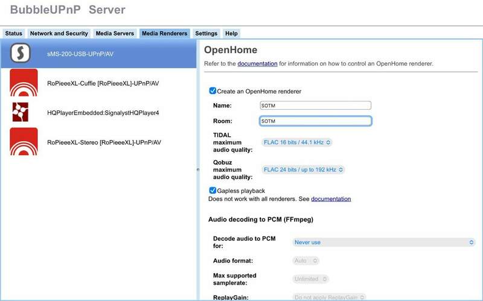483x301 pixels.
Task: Uncheck Create an OpenHome renderer
Action: pyautogui.click(x=213, y=91)
